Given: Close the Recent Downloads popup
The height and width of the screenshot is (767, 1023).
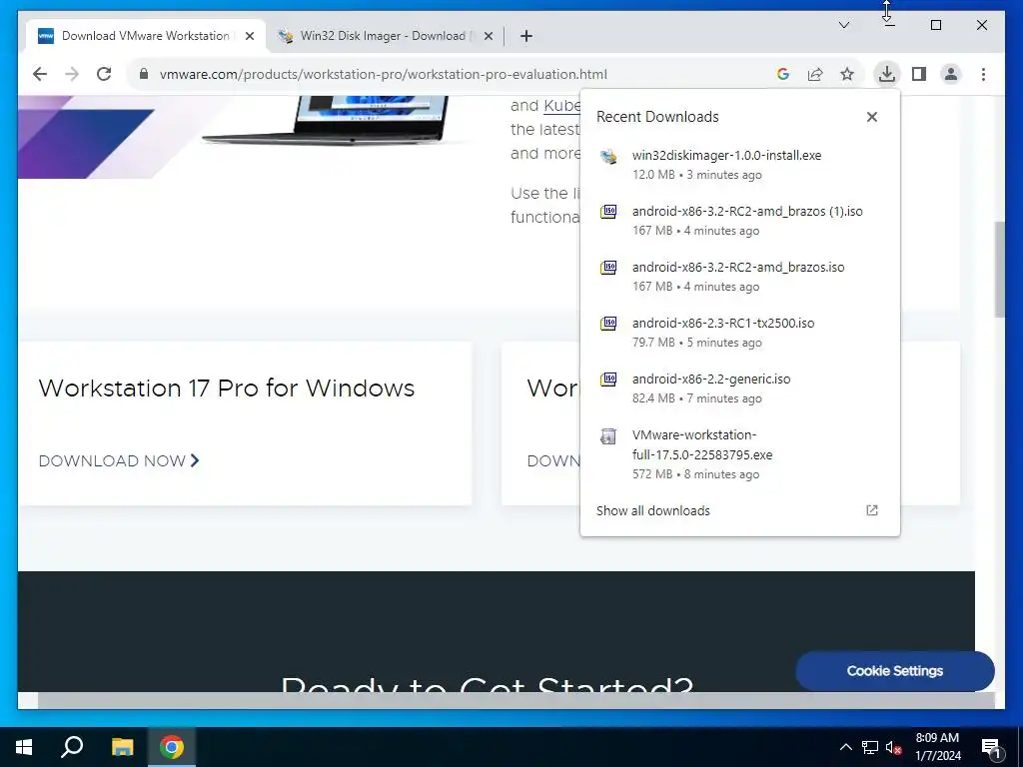Looking at the screenshot, I should click(x=871, y=117).
